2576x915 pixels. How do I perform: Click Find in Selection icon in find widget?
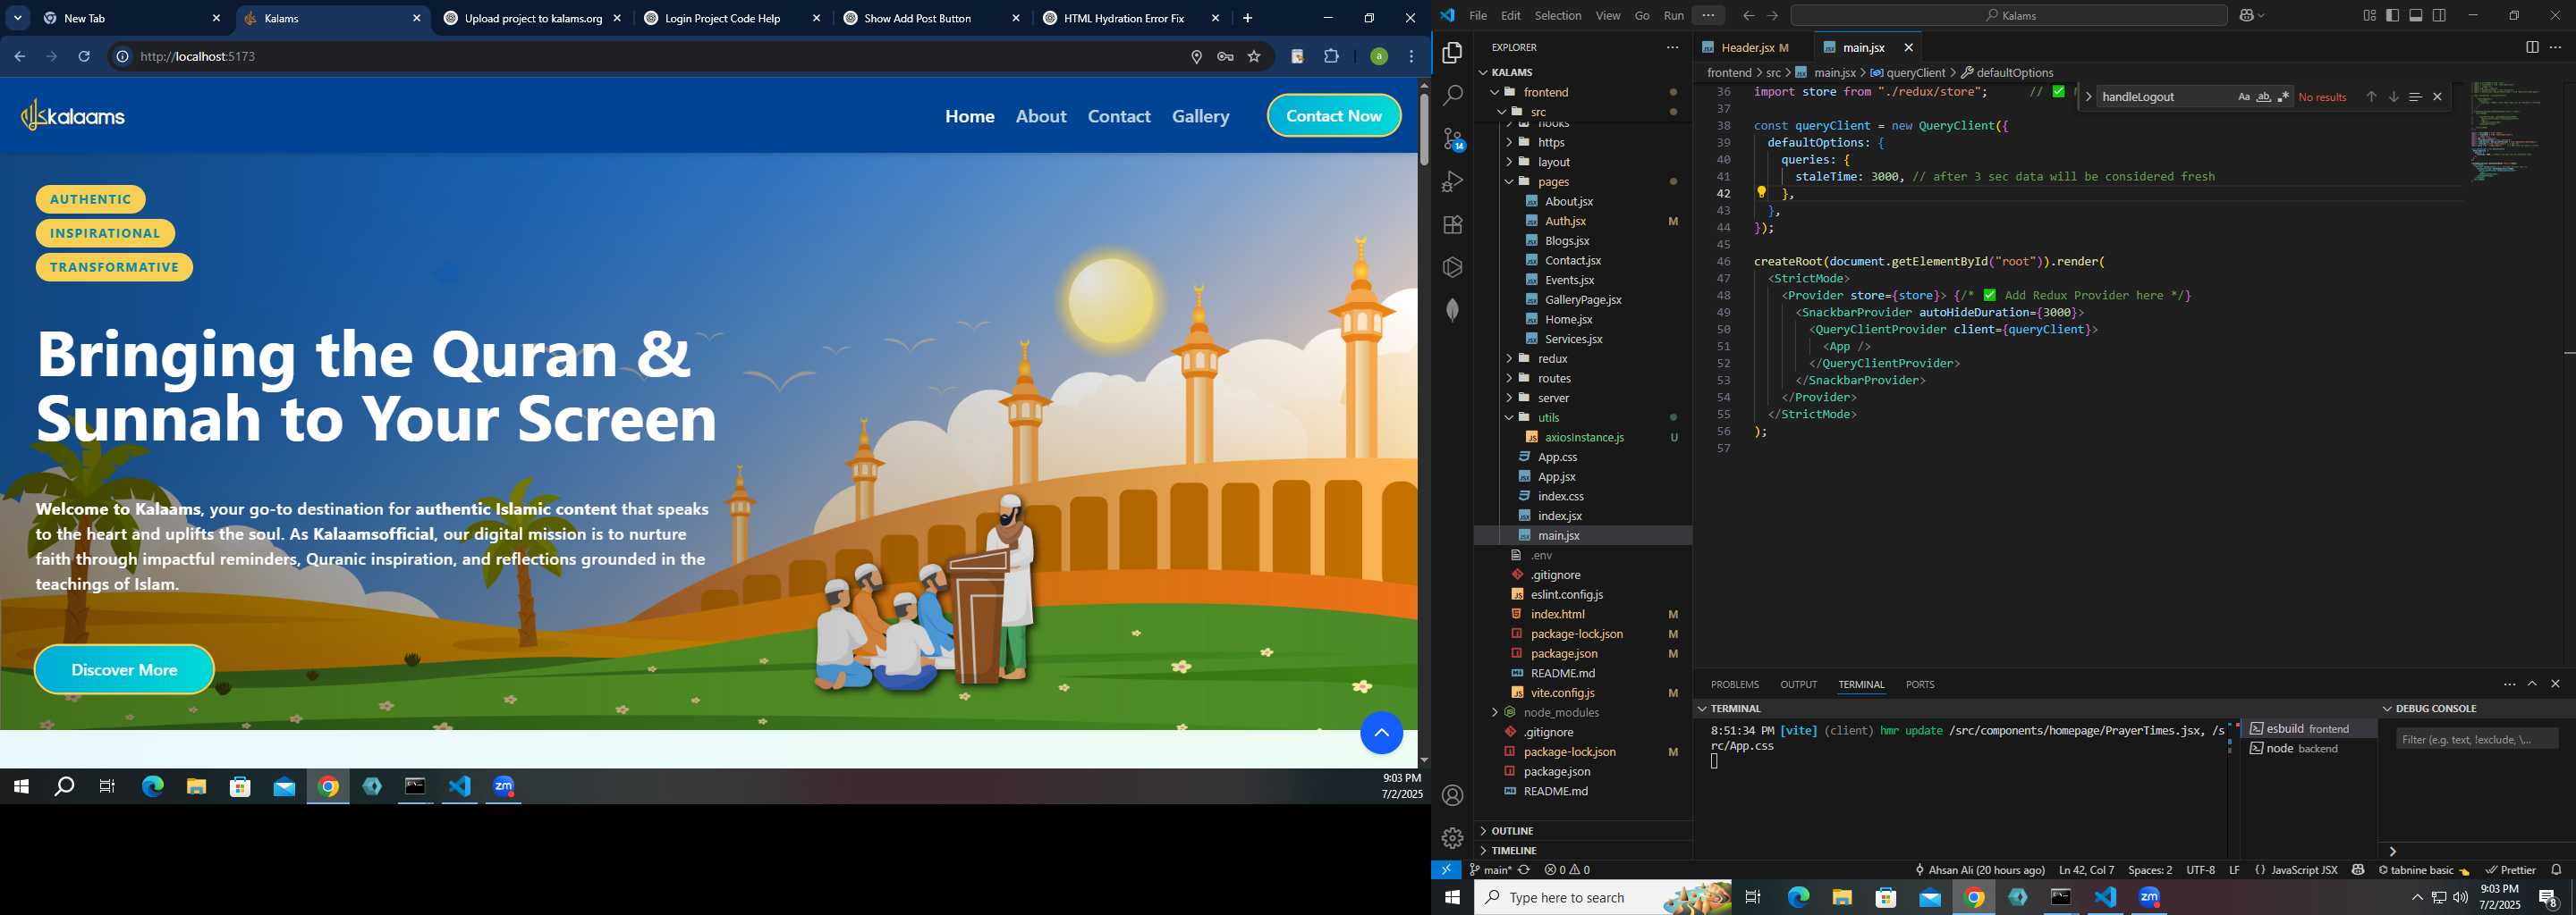[2415, 97]
